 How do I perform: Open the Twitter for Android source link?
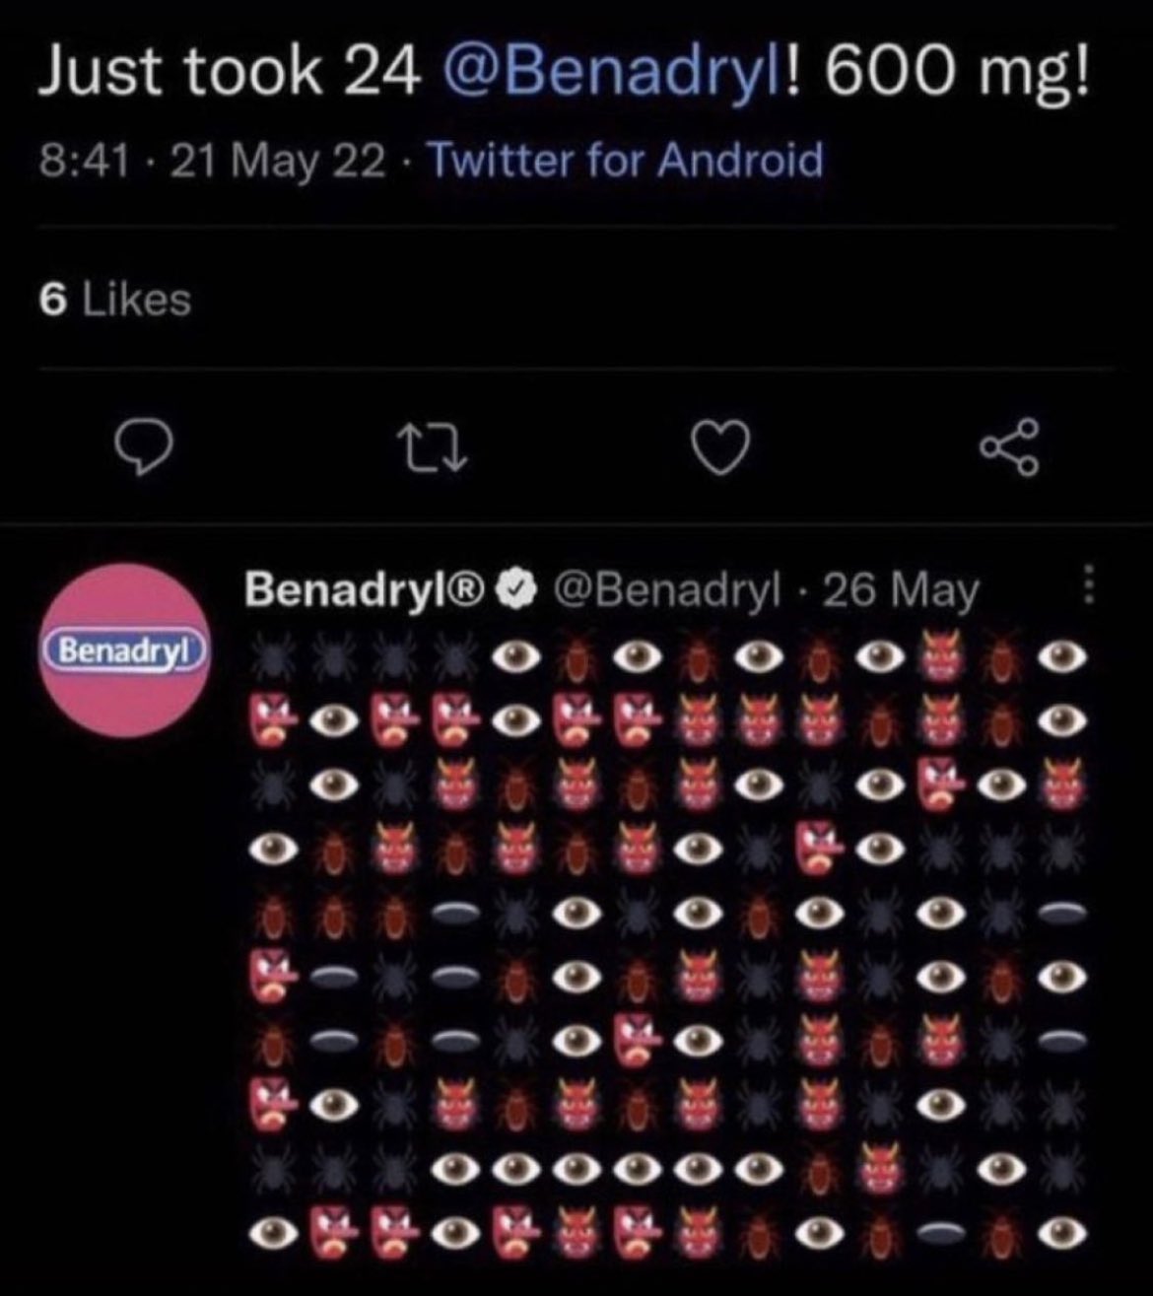click(626, 160)
